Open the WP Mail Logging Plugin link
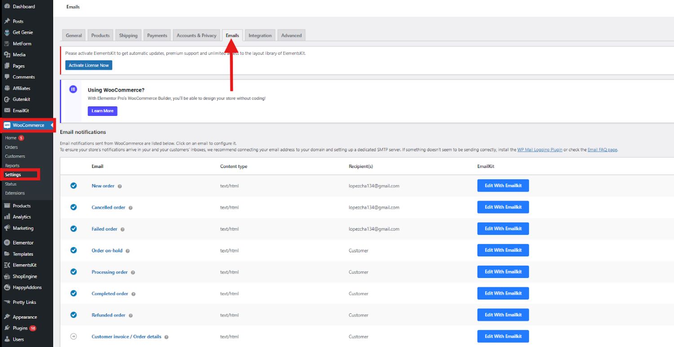The width and height of the screenshot is (674, 347). click(540, 149)
